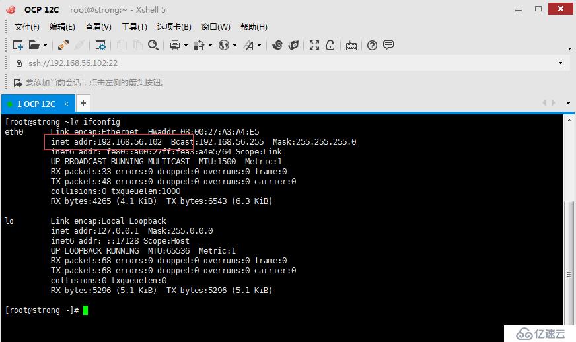Open the 文件(F) menu

(x=27, y=27)
